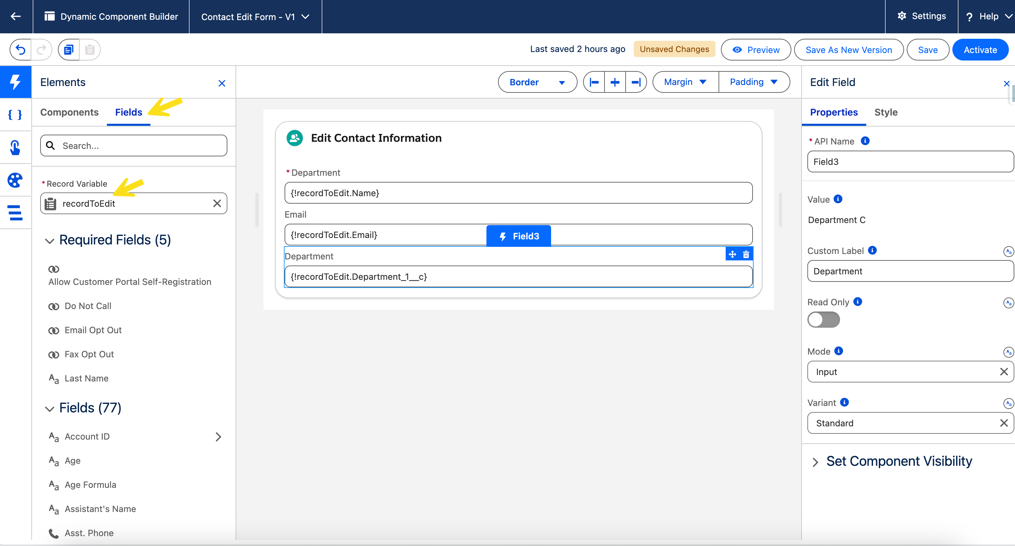Click the align left icon in toolbar
Screen dimensions: 1015x546
594,82
